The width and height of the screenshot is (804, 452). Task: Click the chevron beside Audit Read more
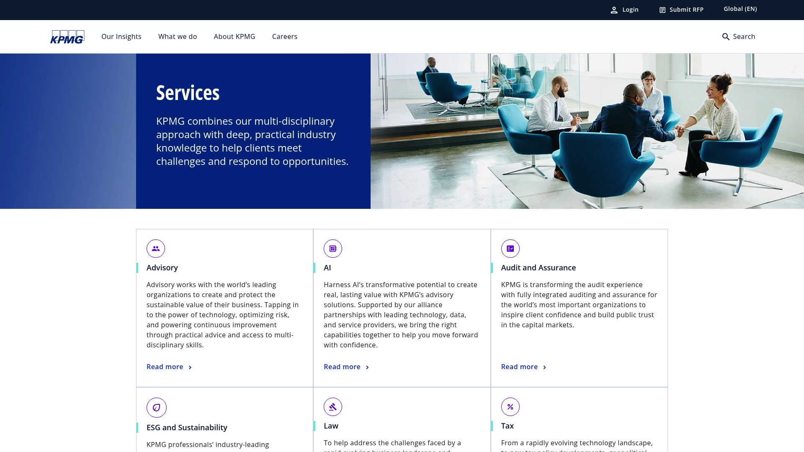(x=544, y=367)
